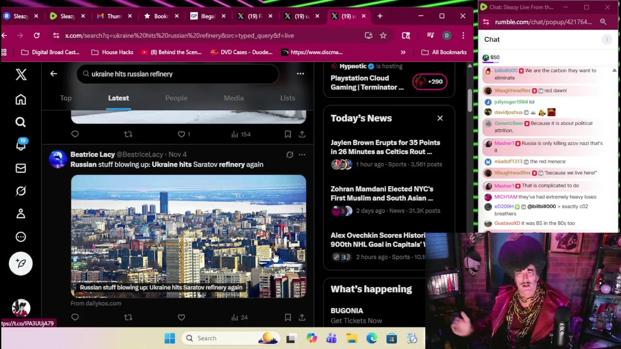
Task: Open the Explore search icon in X sidebar
Action: click(x=20, y=122)
